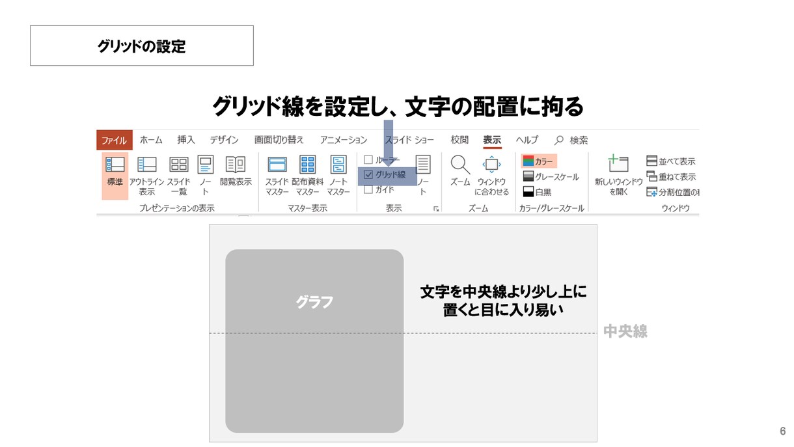Open 配布資料マスター handout master
Image resolution: width=794 pixels, height=447 pixels.
(x=307, y=176)
